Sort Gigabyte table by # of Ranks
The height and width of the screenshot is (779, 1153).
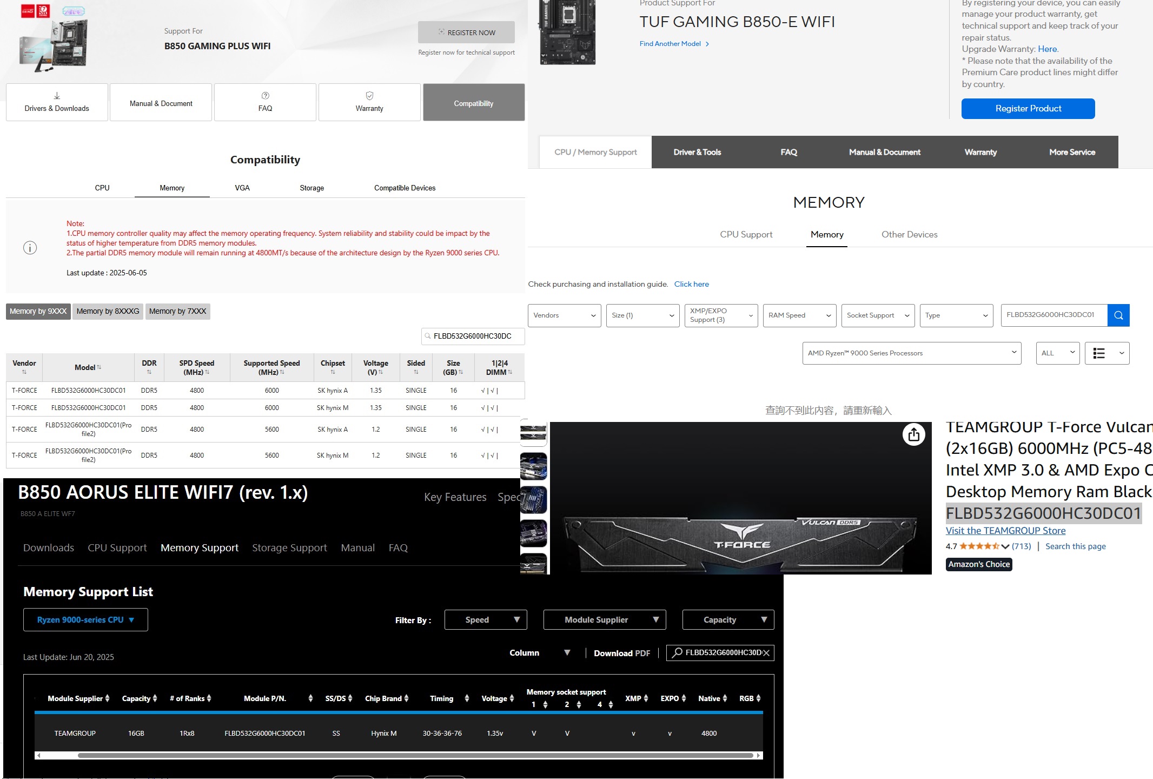[x=209, y=698]
